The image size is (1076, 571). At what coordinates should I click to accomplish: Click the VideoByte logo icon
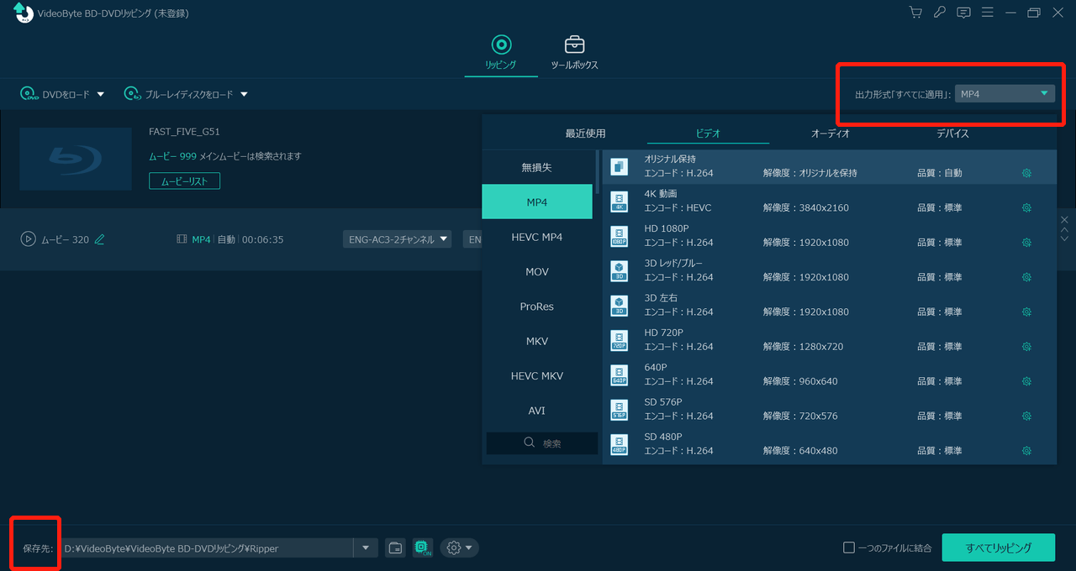pos(24,13)
